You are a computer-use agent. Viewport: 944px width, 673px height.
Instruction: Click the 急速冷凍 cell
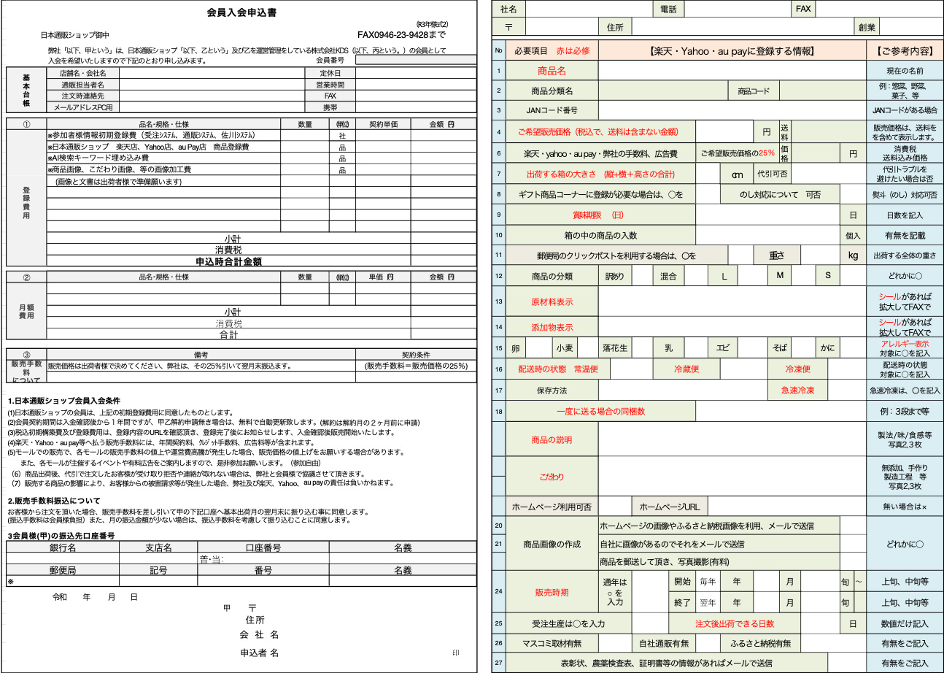coord(797,391)
